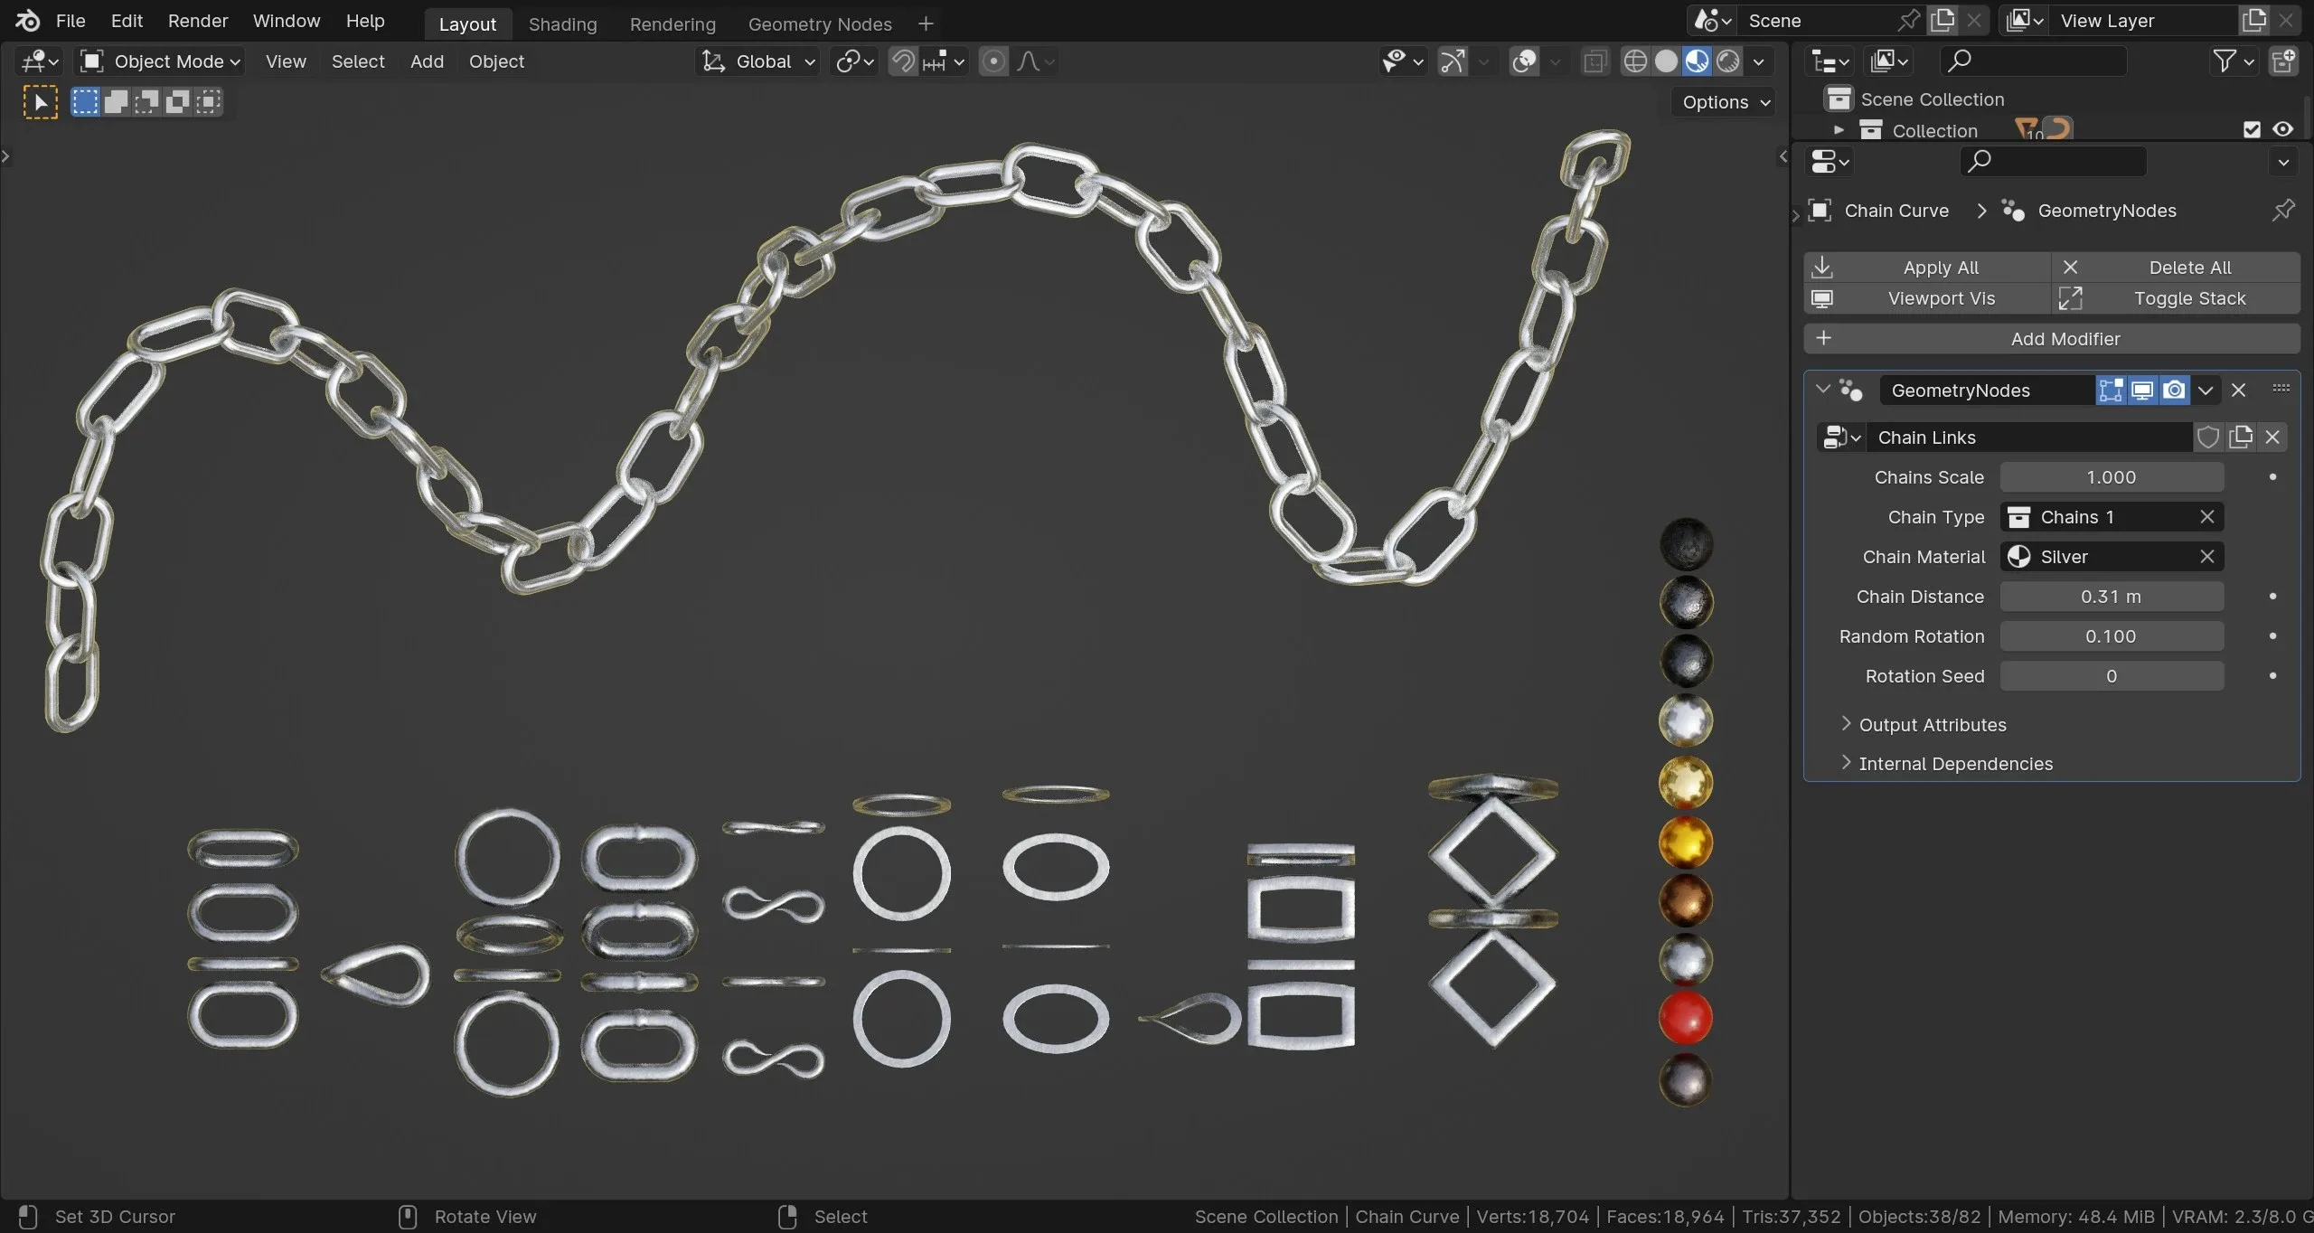Screen dimensions: 2314x1233
Task: Open the Filter icon in the Outliner
Action: click(2225, 61)
